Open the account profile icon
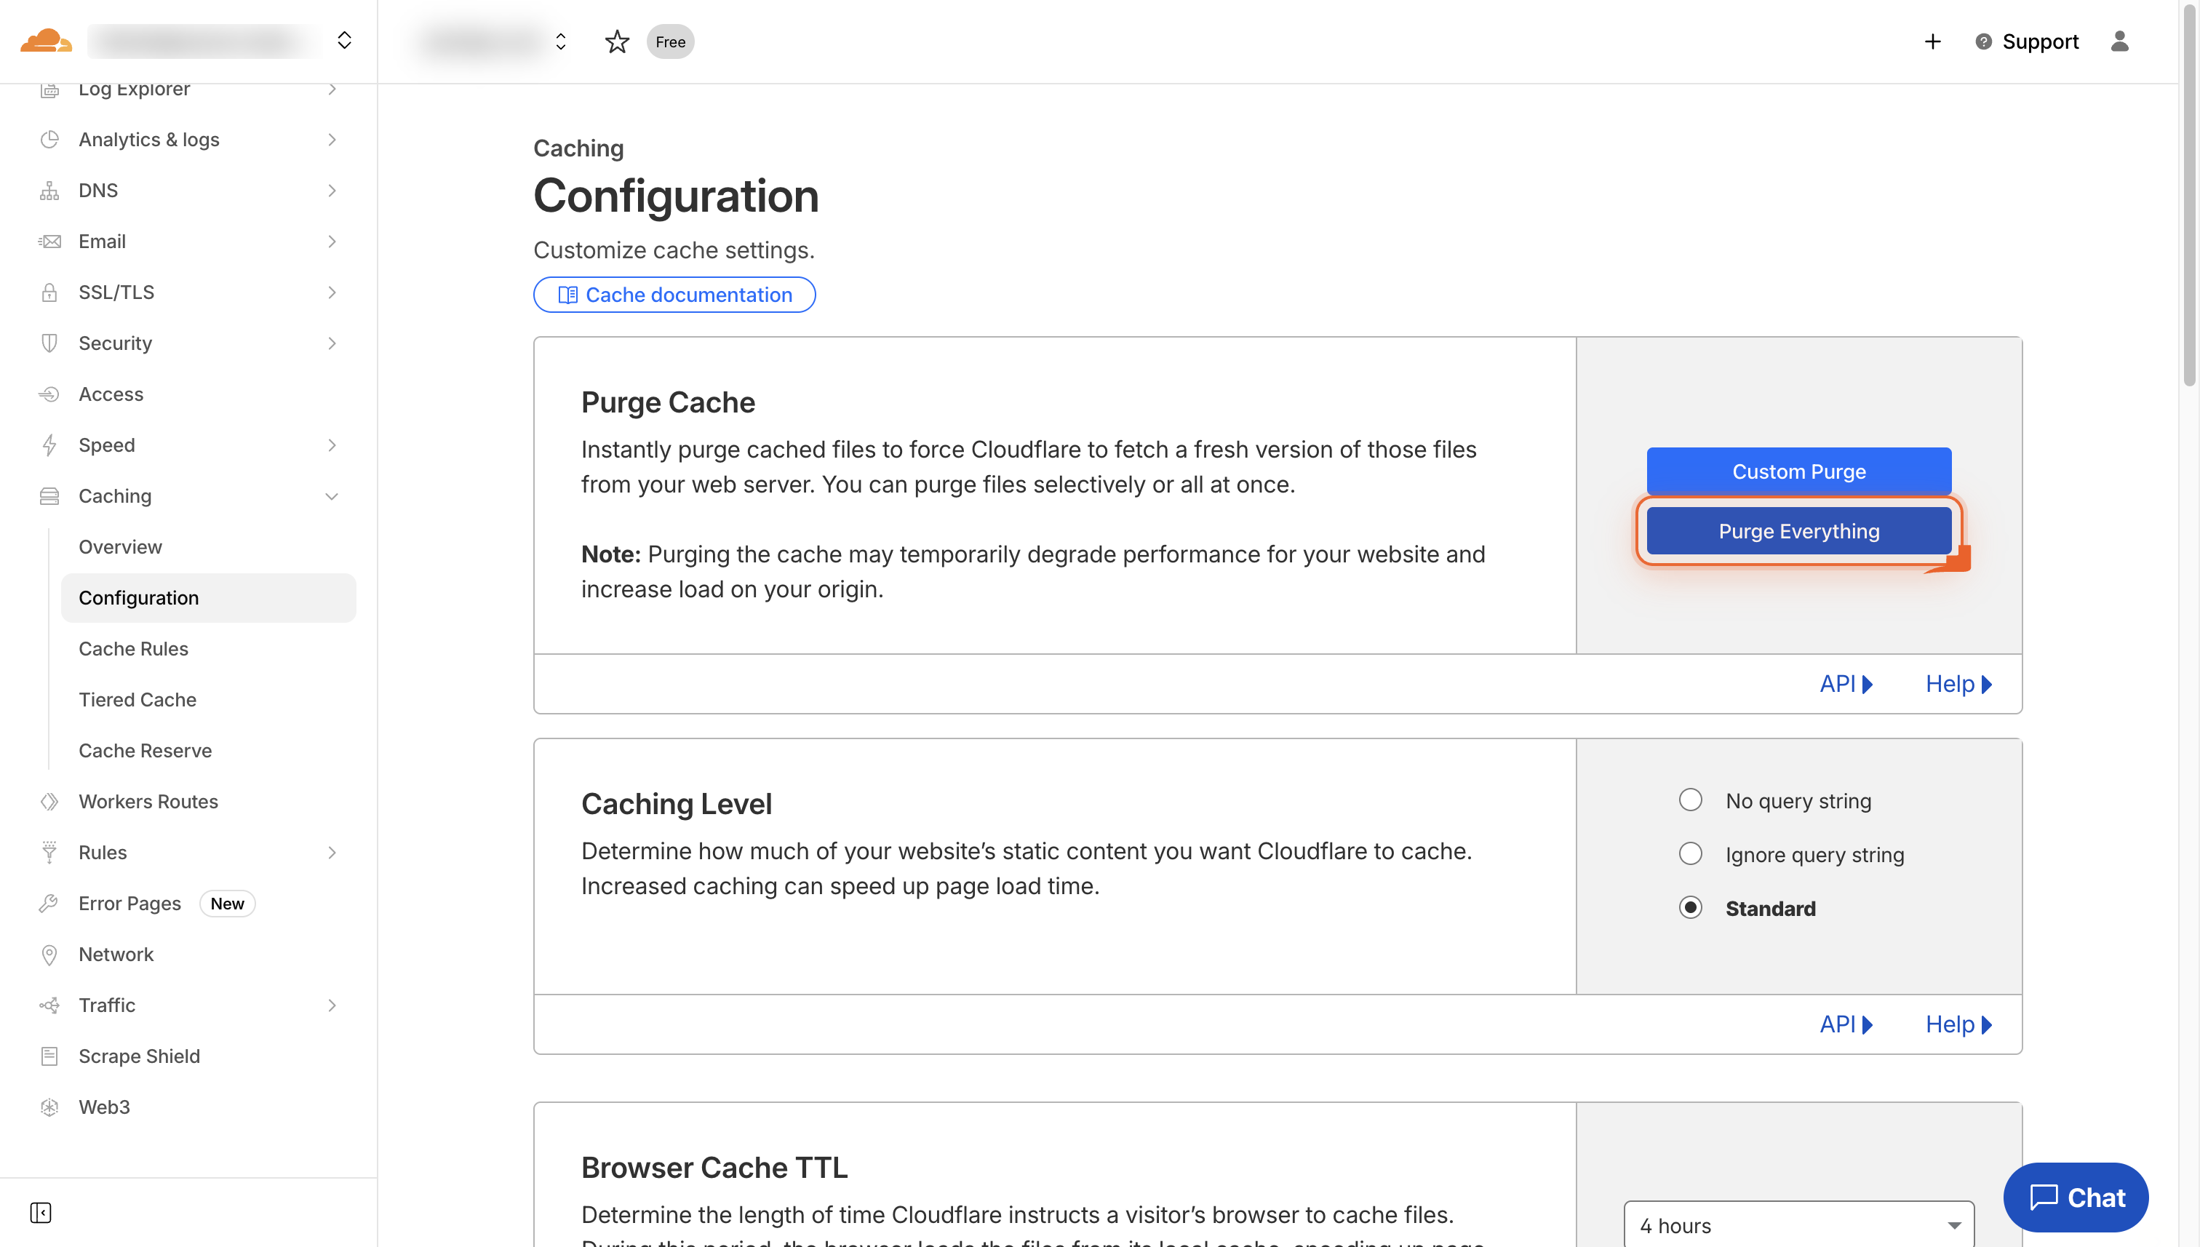The image size is (2200, 1247). click(2119, 41)
